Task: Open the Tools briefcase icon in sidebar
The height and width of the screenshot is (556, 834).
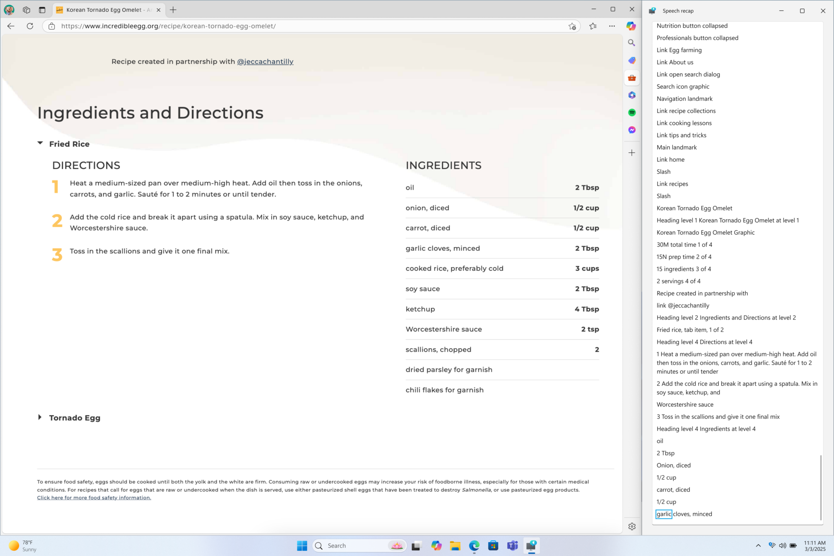Action: [632, 78]
